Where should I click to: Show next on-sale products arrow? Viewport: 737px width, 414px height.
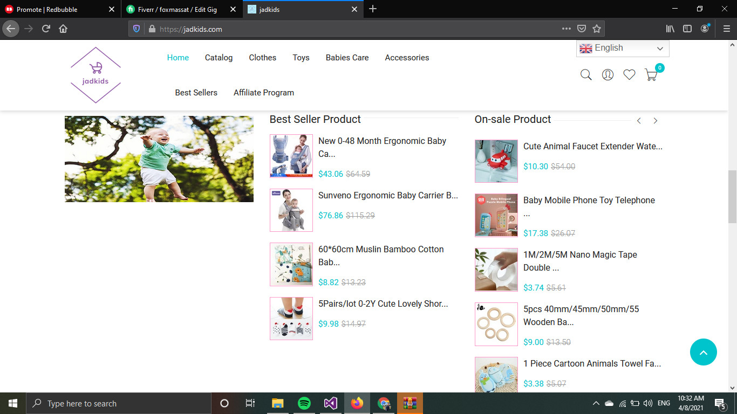tap(656, 121)
